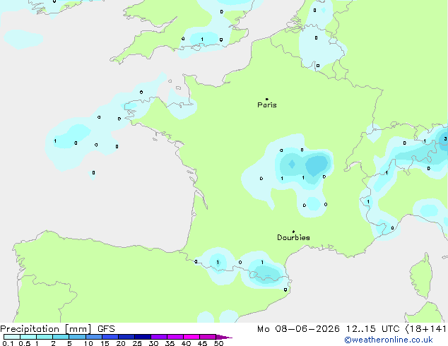Click the Paris city label
Image resolution: width=448 pixels, height=346 pixels.
[x=267, y=105]
